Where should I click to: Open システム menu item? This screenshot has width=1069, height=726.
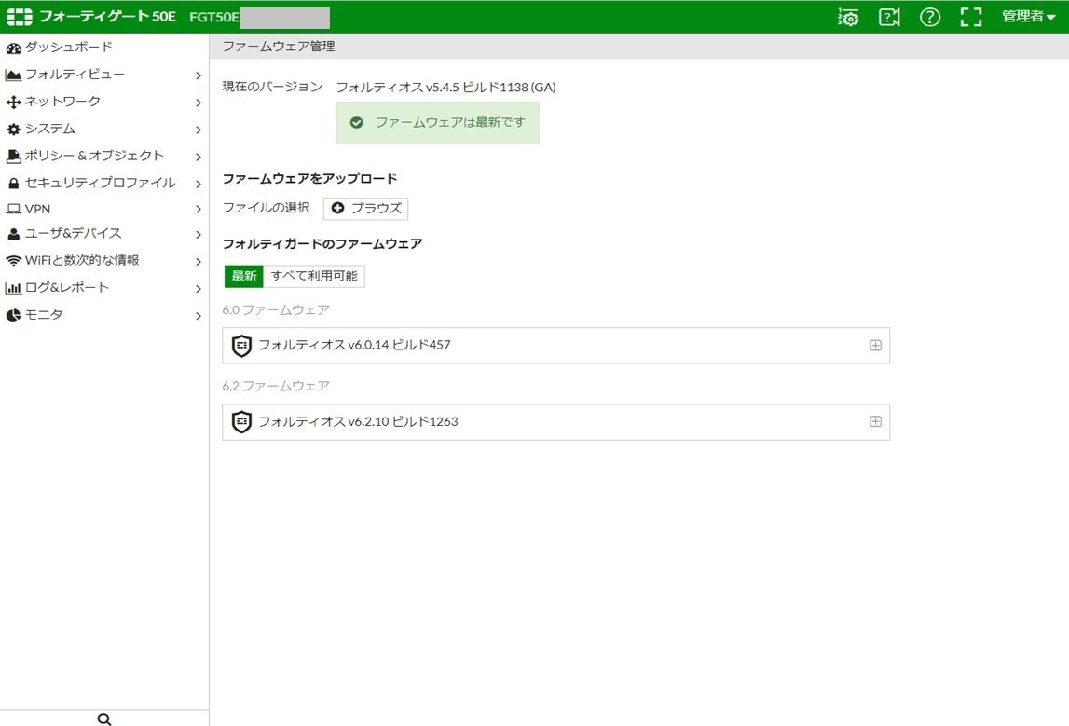click(104, 129)
